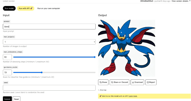Click the 'Number of images to output' hint
The image size is (191, 101).
coord(15,46)
